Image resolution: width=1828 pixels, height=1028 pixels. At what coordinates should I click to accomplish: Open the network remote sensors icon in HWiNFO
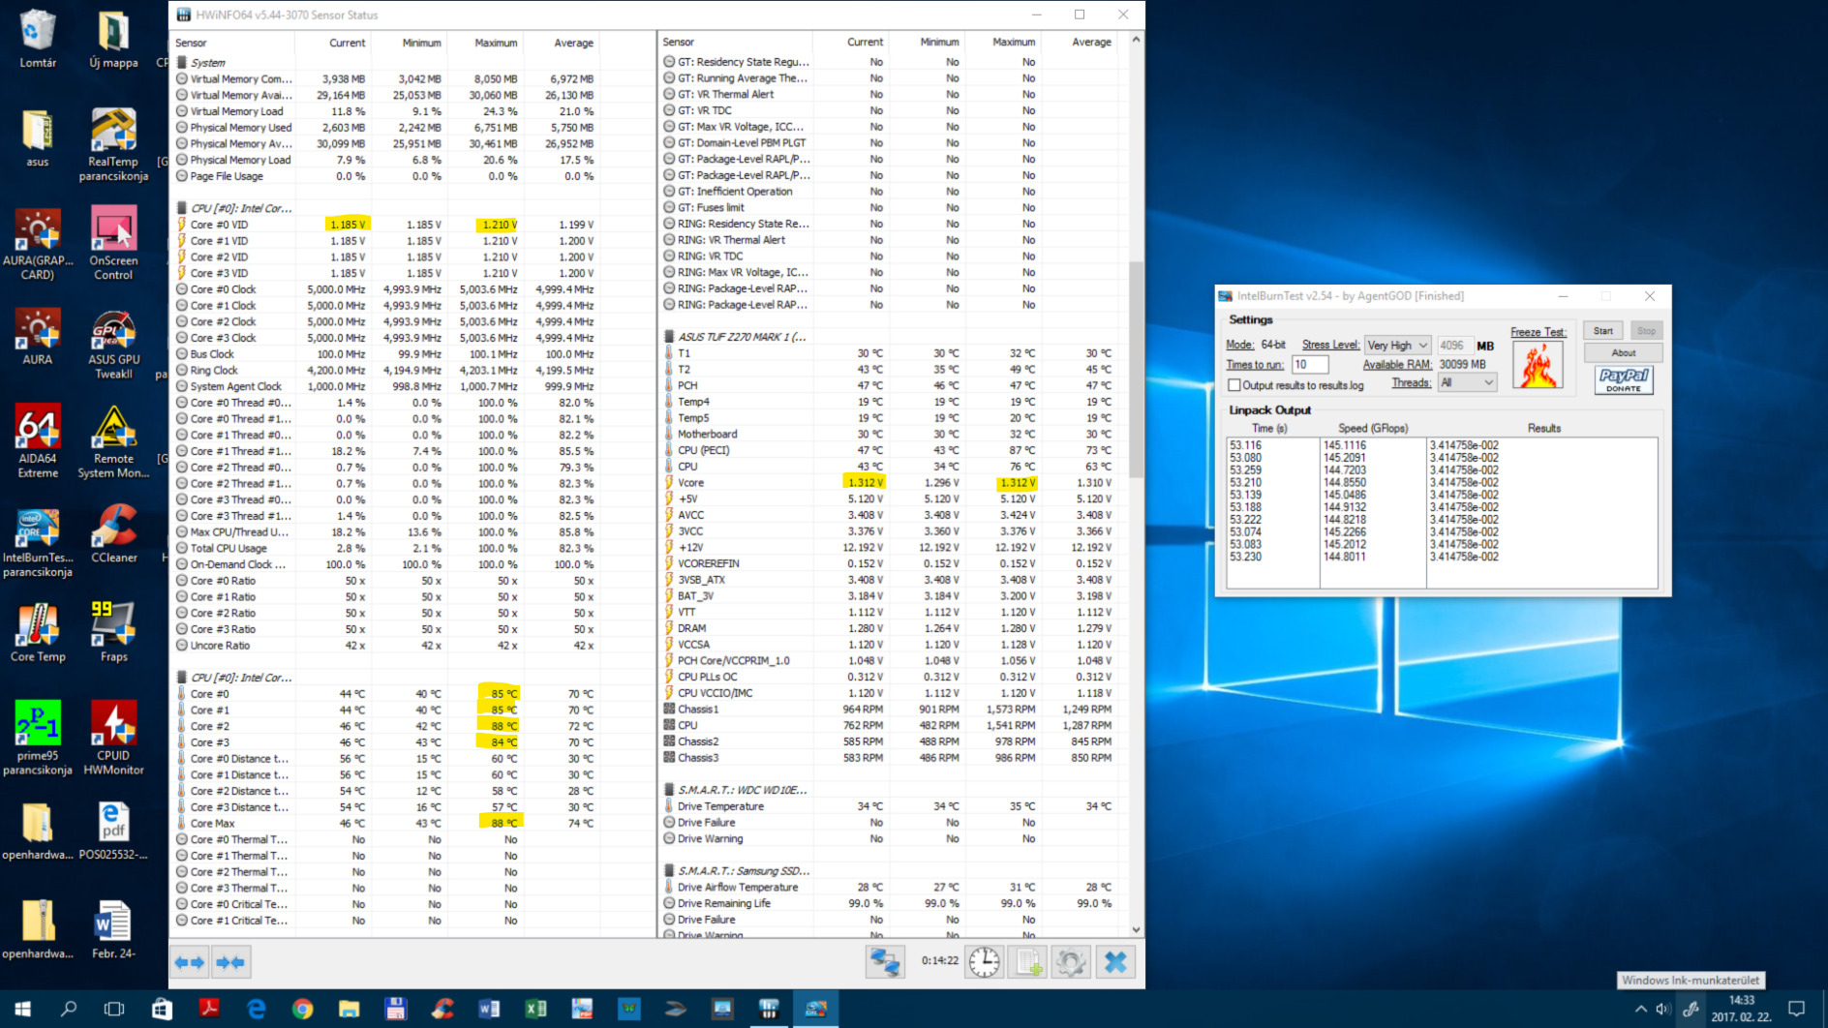[885, 962]
